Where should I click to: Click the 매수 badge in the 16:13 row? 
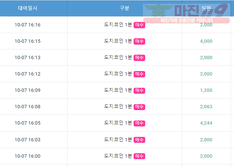[139, 58]
